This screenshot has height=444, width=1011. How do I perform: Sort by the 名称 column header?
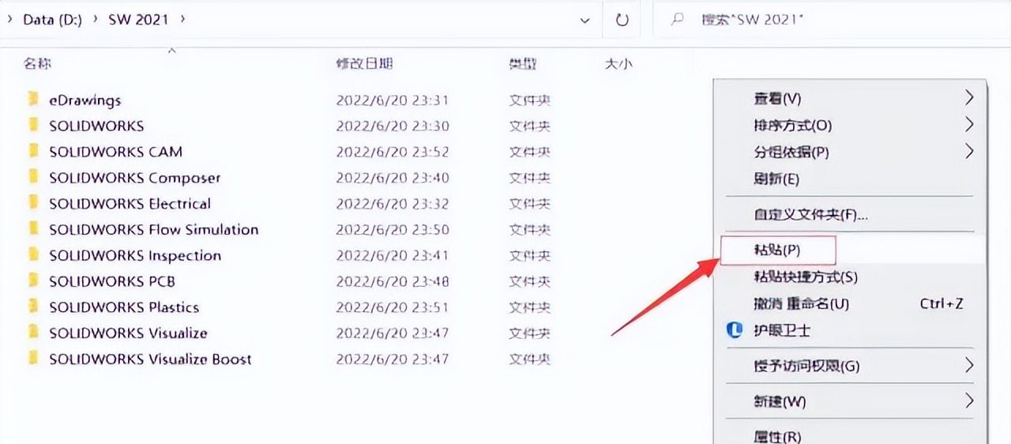pos(38,64)
